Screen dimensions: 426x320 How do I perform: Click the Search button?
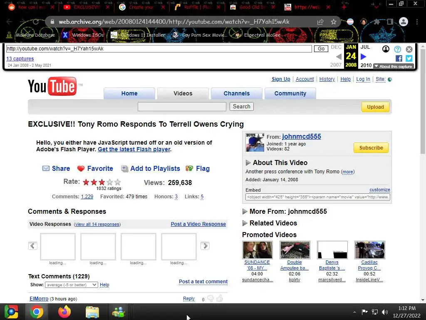coord(242,106)
